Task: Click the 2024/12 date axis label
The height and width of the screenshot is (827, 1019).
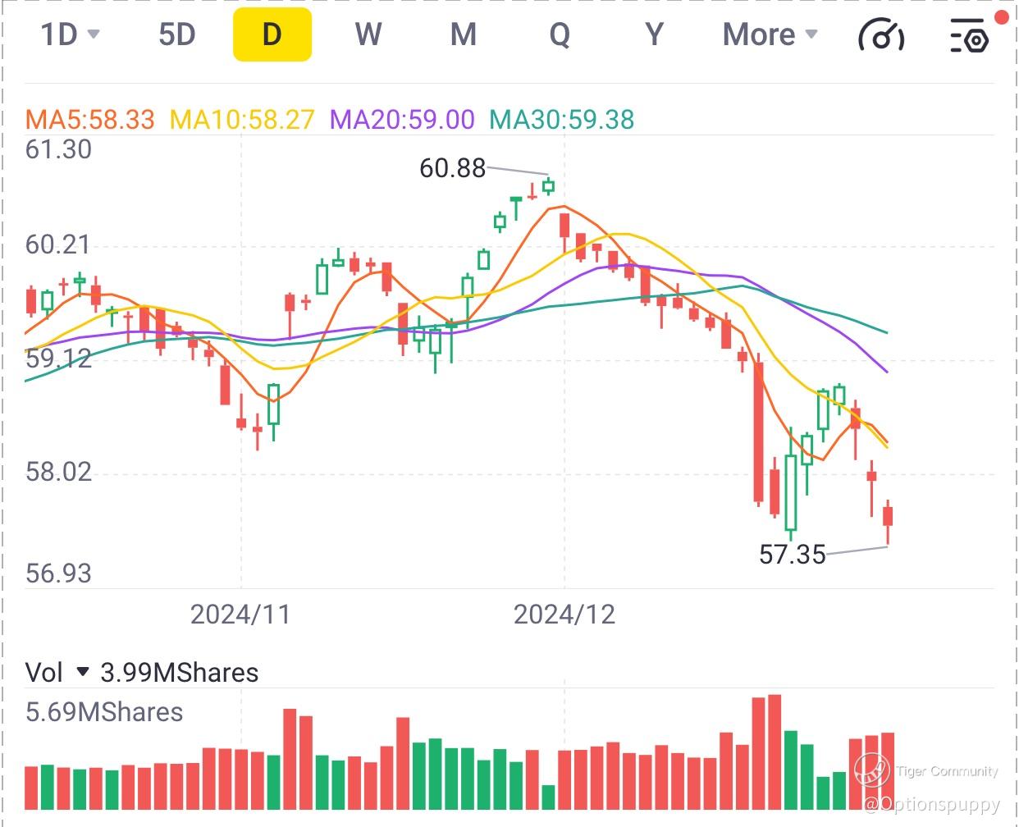Action: pyautogui.click(x=564, y=614)
